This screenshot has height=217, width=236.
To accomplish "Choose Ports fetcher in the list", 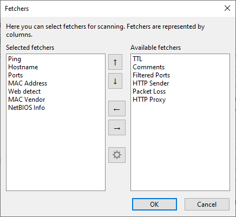I will coord(16,75).
